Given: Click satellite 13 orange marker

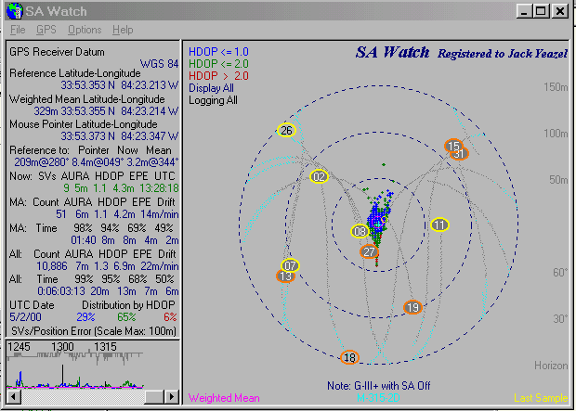Looking at the screenshot, I should (286, 276).
